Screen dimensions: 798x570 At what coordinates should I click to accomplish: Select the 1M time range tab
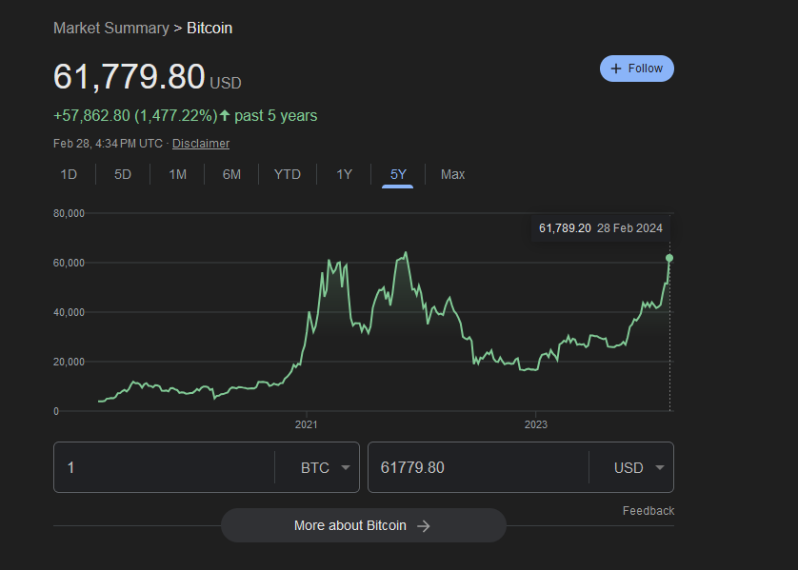coord(178,174)
